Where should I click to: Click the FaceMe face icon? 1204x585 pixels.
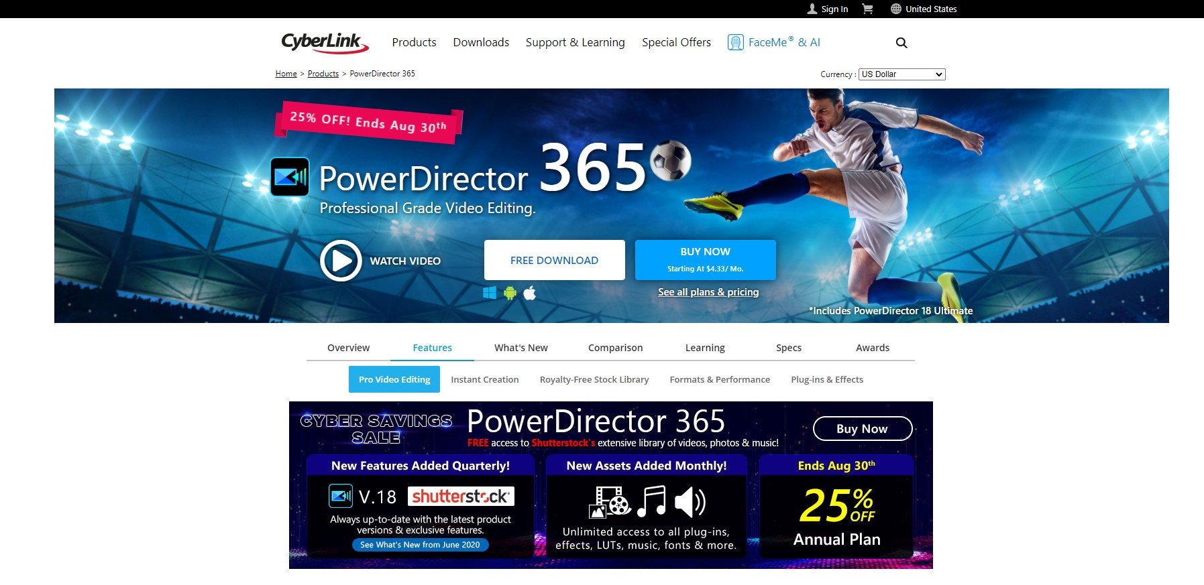pos(736,42)
